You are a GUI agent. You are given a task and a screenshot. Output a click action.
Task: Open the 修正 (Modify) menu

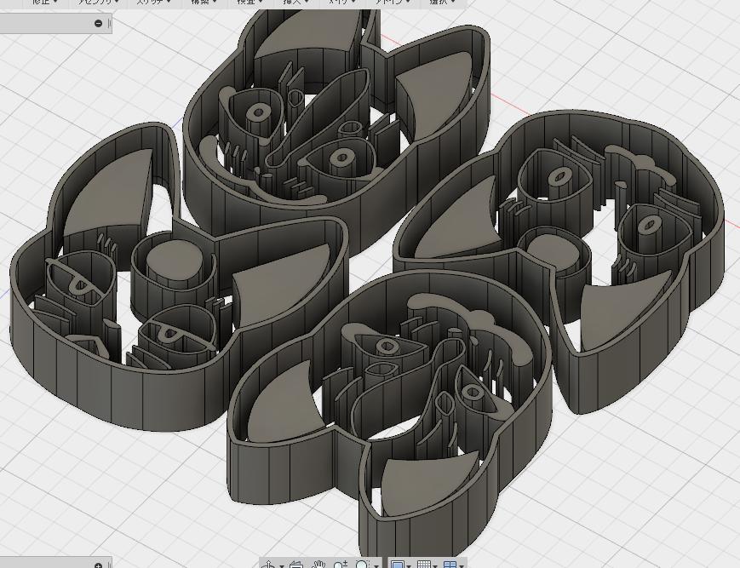click(45, 2)
